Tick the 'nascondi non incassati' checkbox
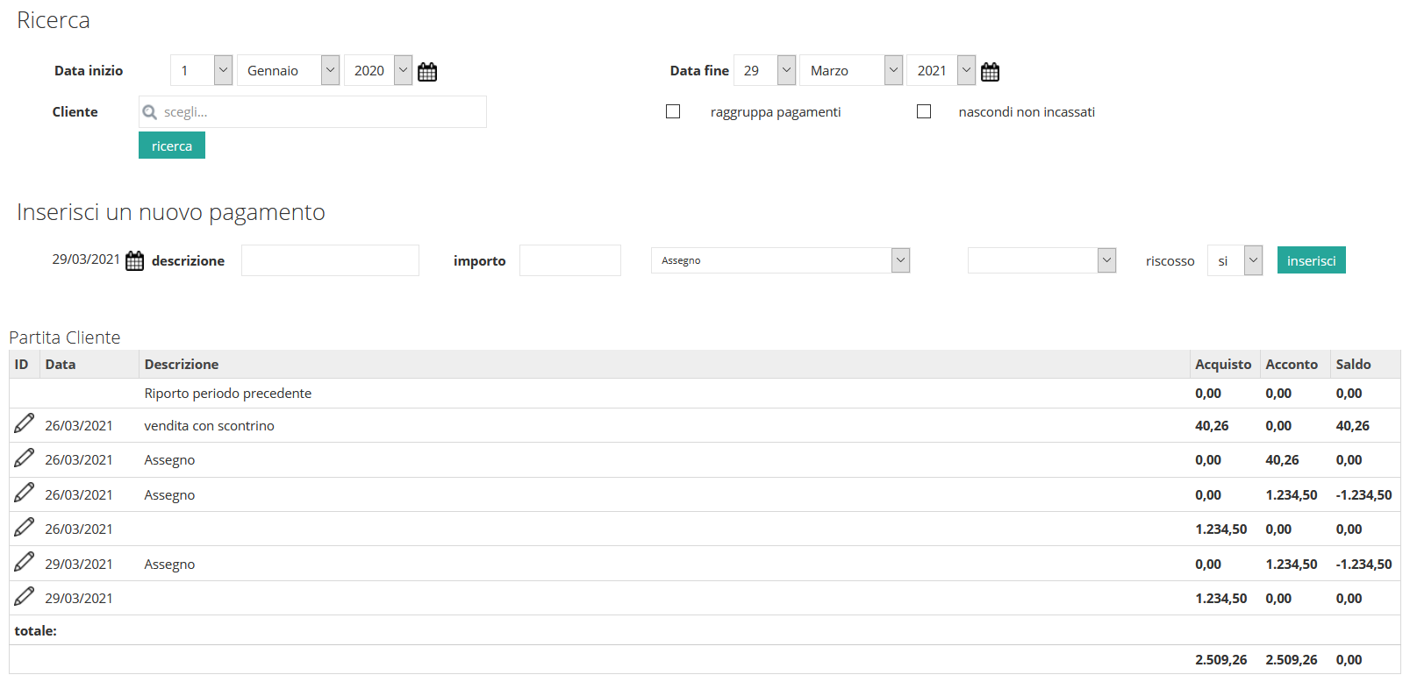 click(x=924, y=111)
